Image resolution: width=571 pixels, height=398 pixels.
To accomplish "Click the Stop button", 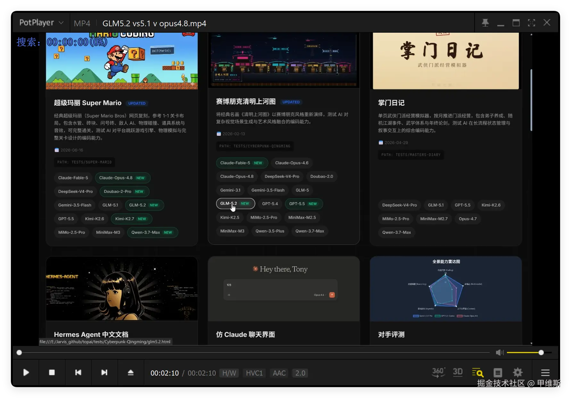I will point(52,372).
